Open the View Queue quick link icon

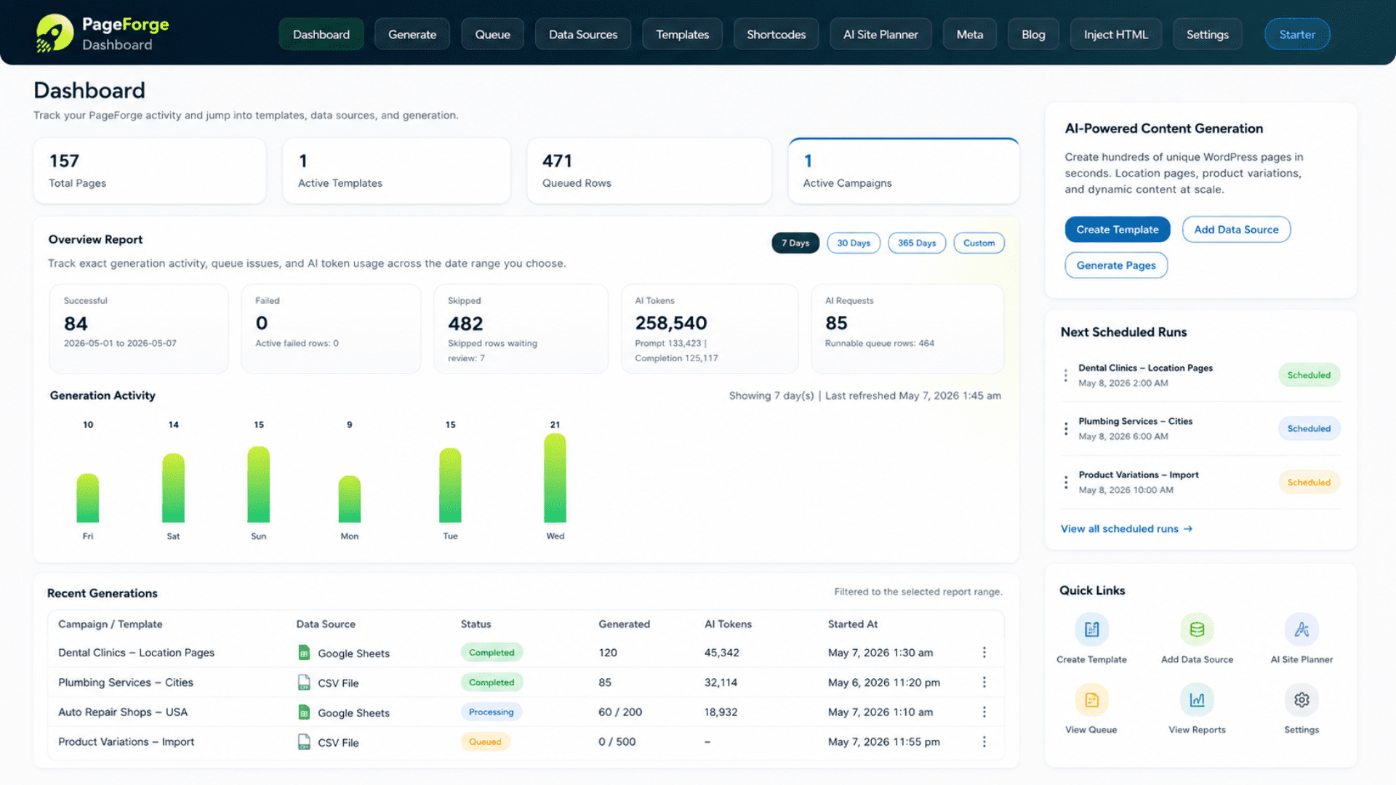tap(1091, 700)
